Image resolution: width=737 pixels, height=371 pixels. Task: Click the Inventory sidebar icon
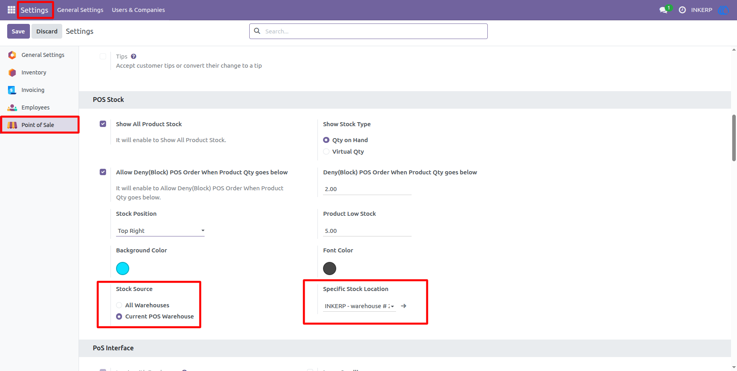[12, 72]
